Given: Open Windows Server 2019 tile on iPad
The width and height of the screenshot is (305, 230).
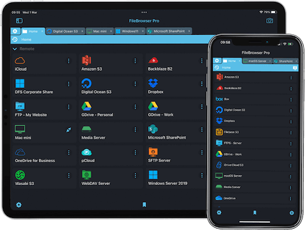Looking at the screenshot, I should click(176, 178).
